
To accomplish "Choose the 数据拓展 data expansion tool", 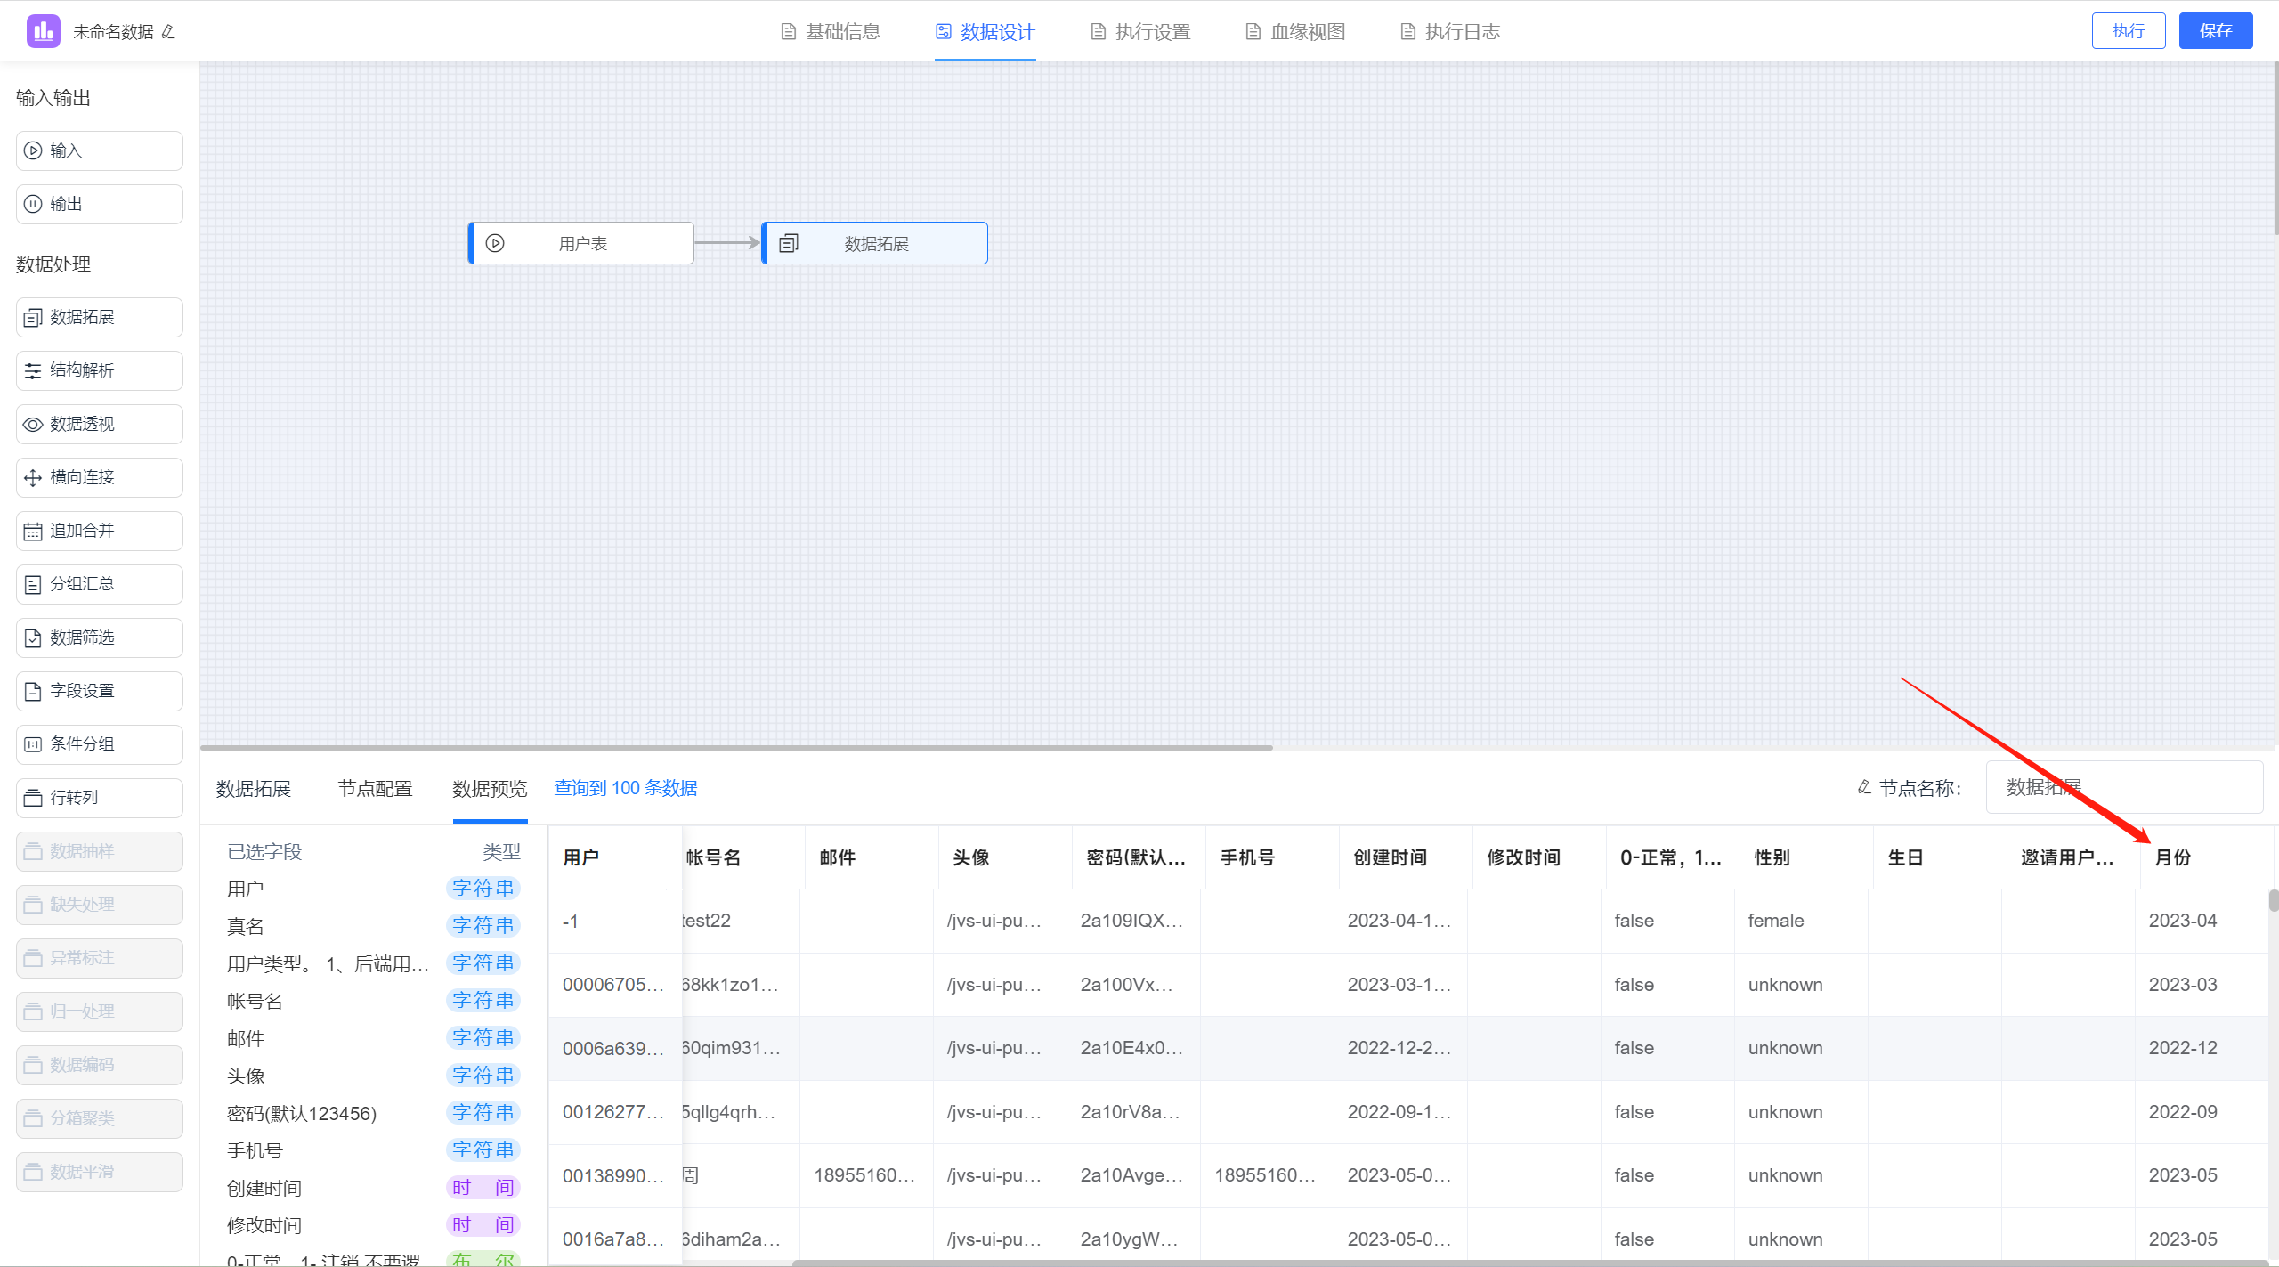I will tap(98, 317).
